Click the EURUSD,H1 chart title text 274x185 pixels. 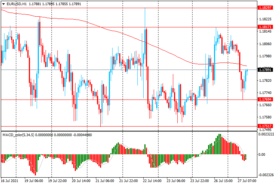pos(17,4)
